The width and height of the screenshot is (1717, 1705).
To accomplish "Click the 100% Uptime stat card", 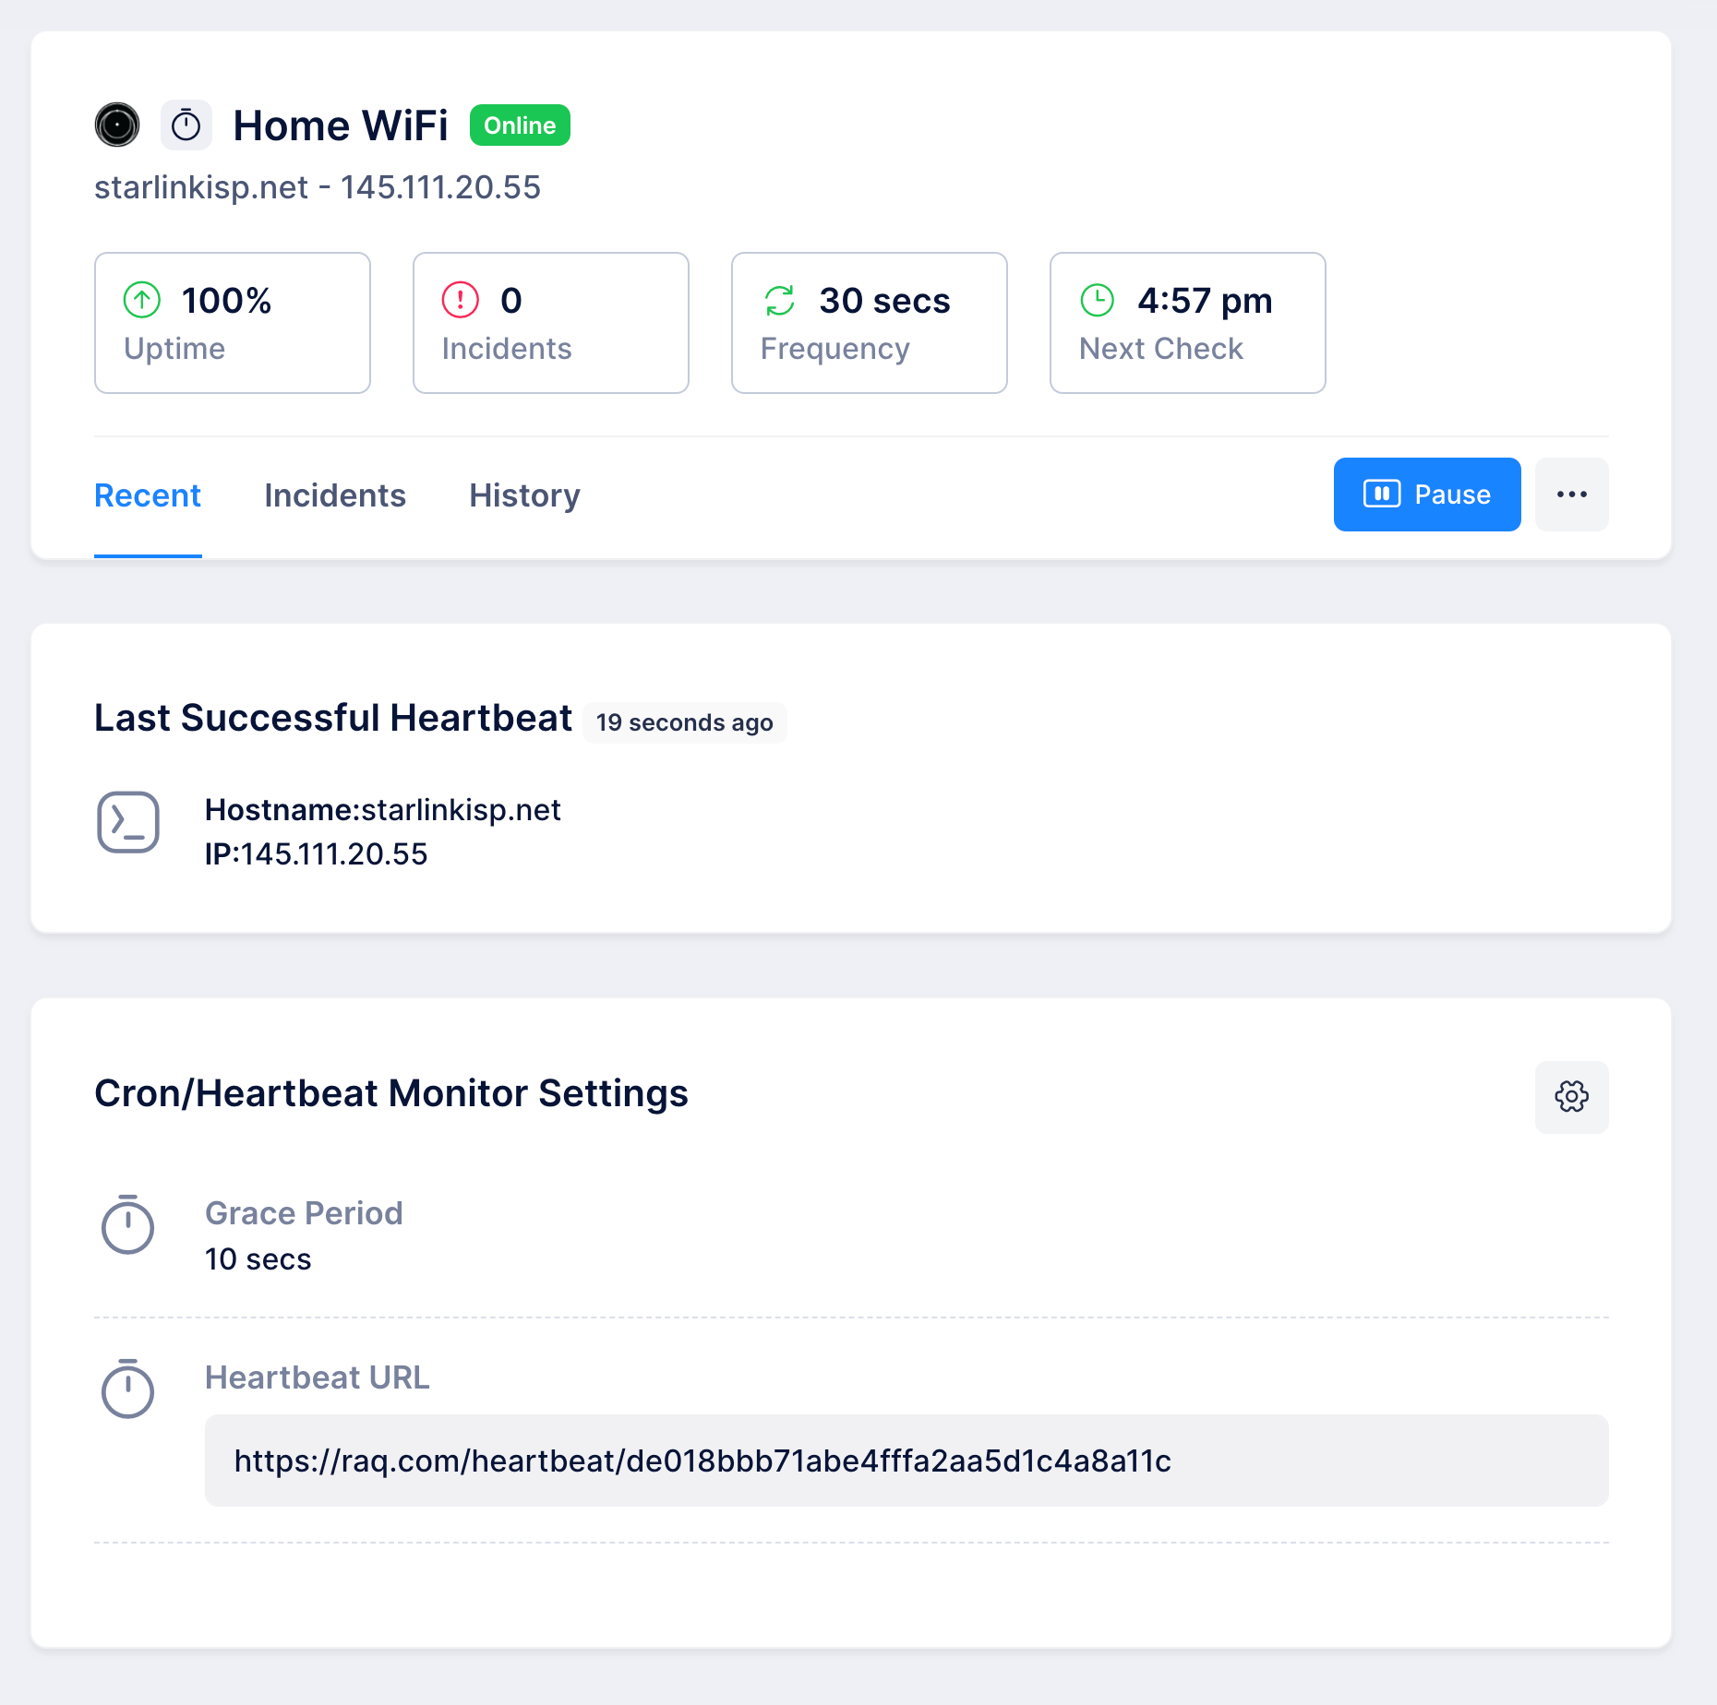I will pos(232,323).
